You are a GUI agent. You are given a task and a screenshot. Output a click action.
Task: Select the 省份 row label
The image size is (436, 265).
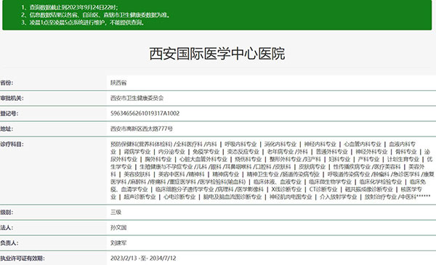pyautogui.click(x=7, y=83)
